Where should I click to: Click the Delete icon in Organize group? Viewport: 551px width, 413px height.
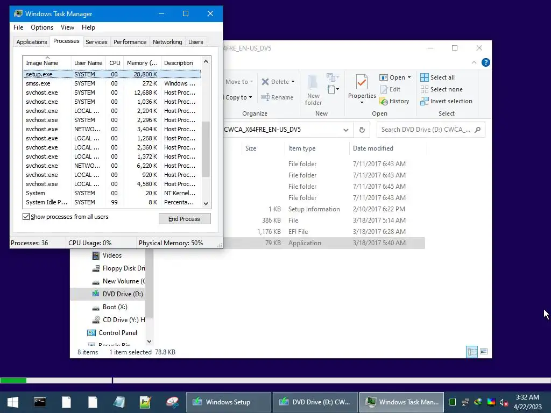click(265, 82)
